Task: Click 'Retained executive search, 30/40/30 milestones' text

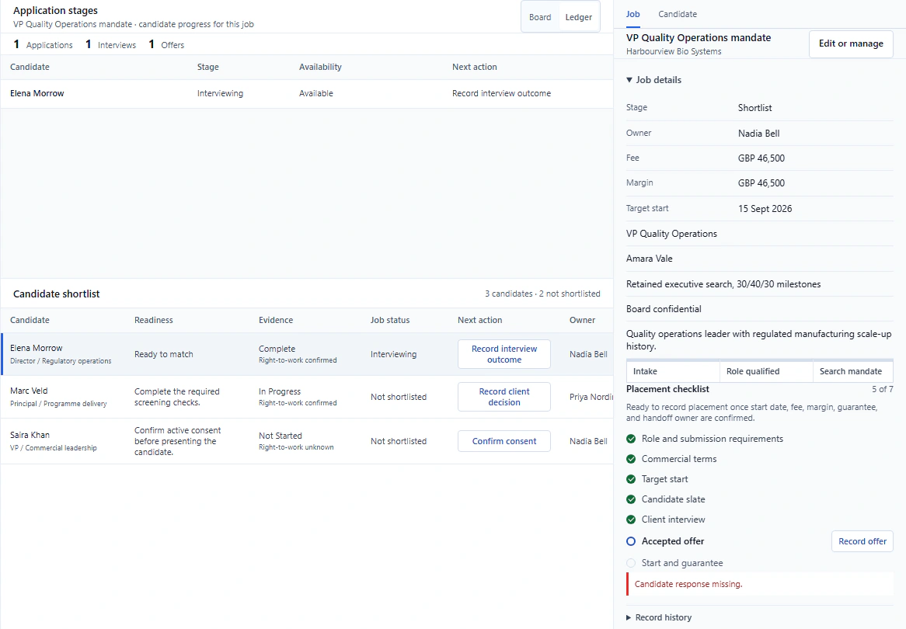Action: click(723, 284)
